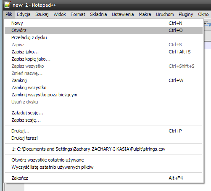Choose Zakończ to exit Notepad++

[103, 178]
